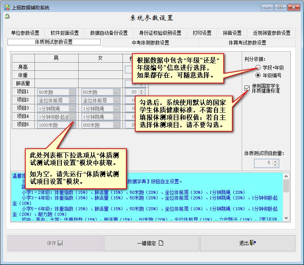Decrease 体质测试项目数量 spinner

coord(275,165)
